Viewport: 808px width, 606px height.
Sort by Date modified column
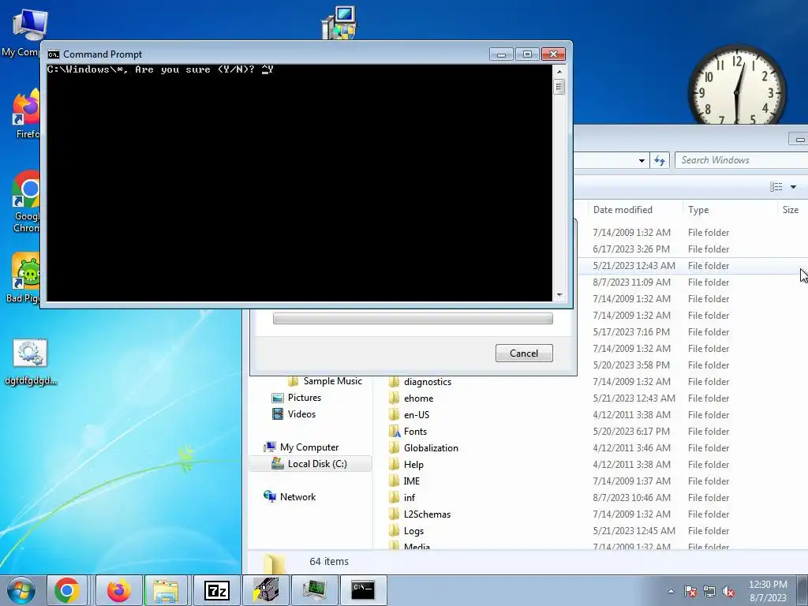623,210
